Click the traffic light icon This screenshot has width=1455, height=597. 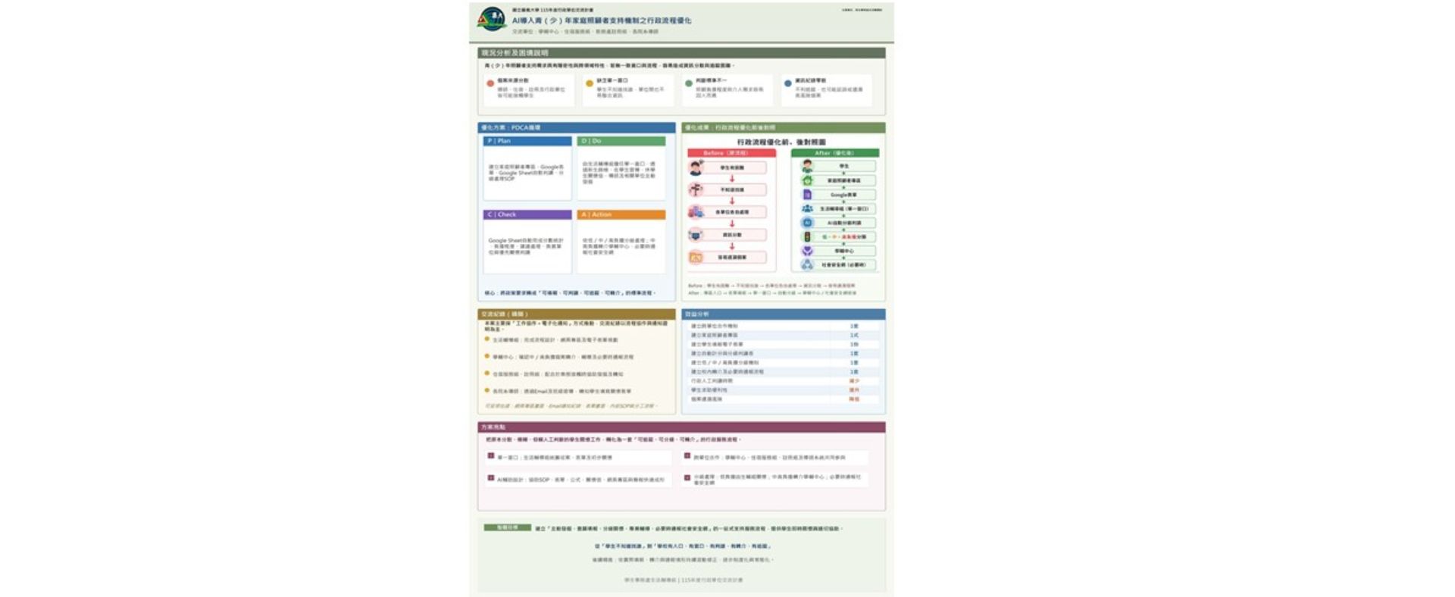pos(807,236)
